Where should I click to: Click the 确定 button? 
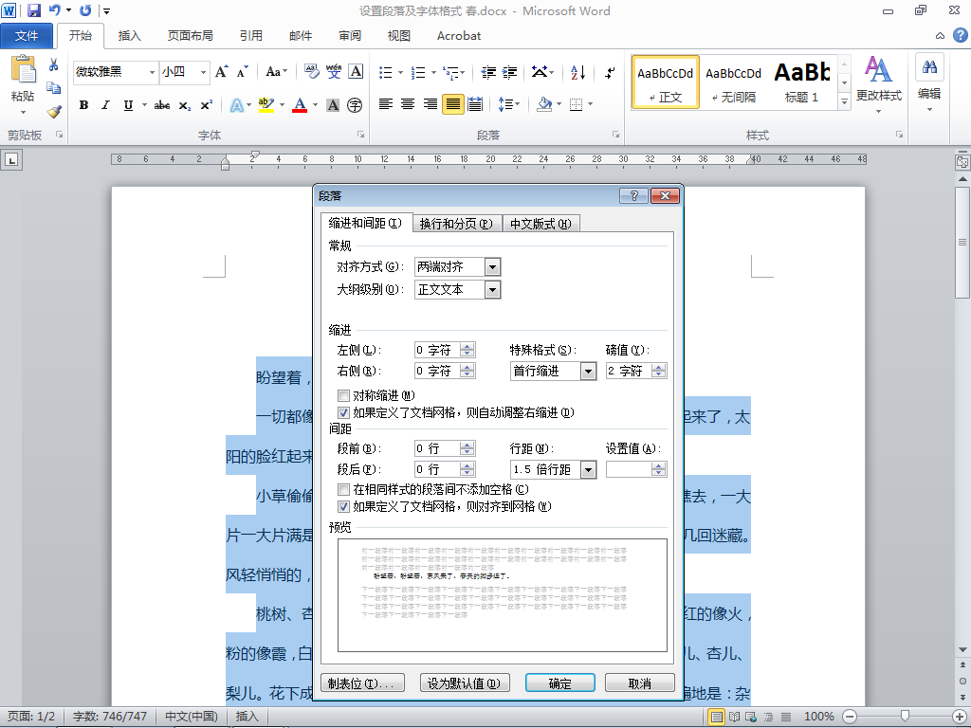coord(559,683)
